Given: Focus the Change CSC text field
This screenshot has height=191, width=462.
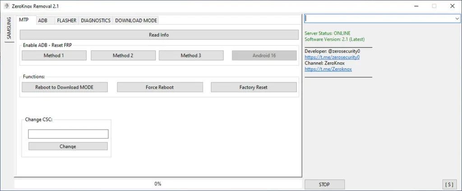Looking at the screenshot, I should coord(68,134).
